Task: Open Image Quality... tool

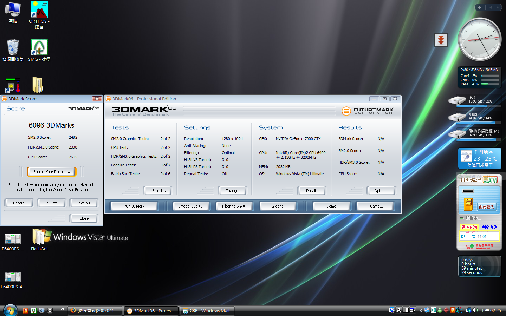Action: (192, 206)
